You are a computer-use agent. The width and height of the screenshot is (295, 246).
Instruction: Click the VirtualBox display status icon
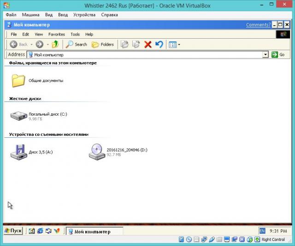tap(227, 240)
